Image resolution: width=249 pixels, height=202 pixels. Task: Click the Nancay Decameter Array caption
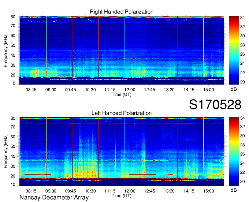(x=54, y=198)
